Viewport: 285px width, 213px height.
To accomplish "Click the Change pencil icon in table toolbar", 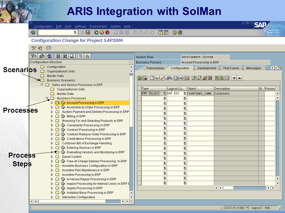I will tap(162, 78).
